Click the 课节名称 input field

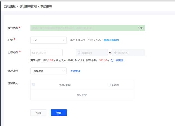click(87, 28)
